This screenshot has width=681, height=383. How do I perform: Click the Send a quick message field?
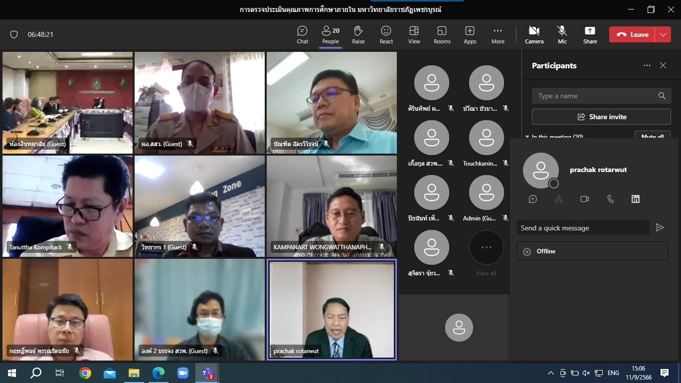click(x=583, y=228)
